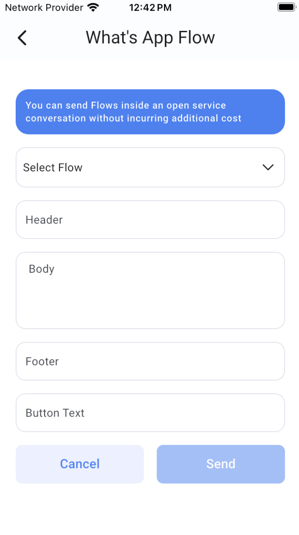This screenshot has width=299, height=535.
Task: Click the Button Text input field
Action: (150, 413)
